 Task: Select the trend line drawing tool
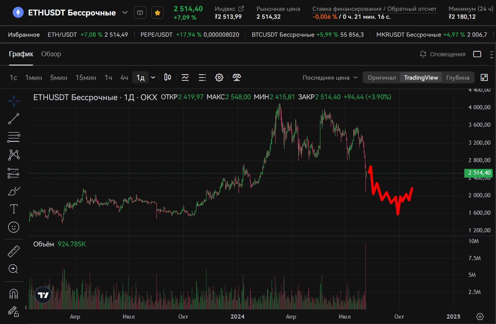tap(14, 119)
